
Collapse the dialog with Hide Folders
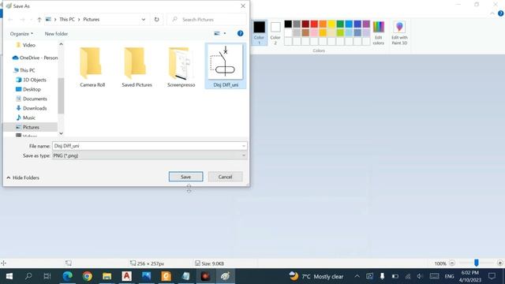[x=23, y=177]
